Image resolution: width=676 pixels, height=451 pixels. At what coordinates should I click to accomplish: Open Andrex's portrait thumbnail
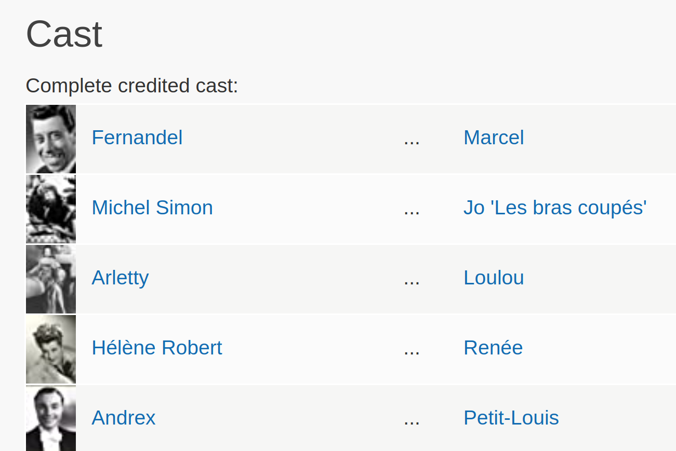[51, 418]
